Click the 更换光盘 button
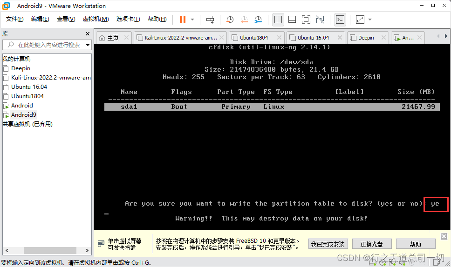This screenshot has height=267, width=451. 372,244
